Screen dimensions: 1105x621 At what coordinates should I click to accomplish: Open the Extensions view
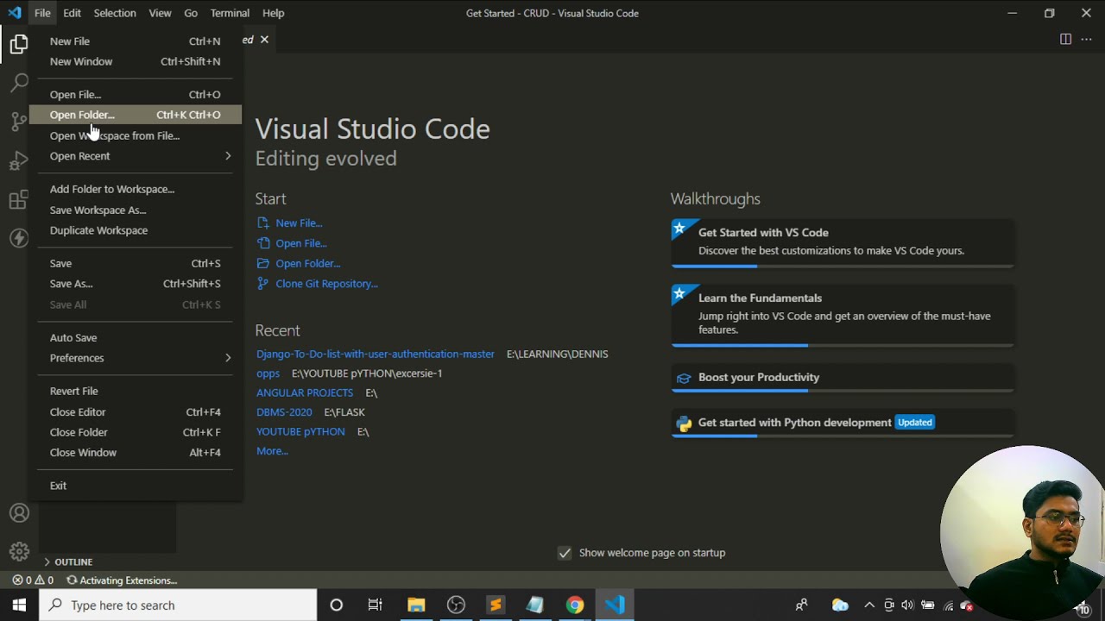tap(19, 200)
